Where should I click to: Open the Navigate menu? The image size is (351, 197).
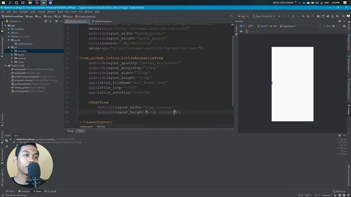point(24,11)
